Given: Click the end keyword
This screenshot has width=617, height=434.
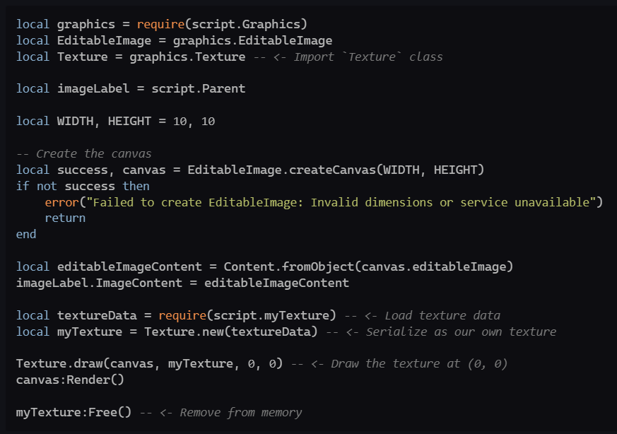Looking at the screenshot, I should coord(26,234).
